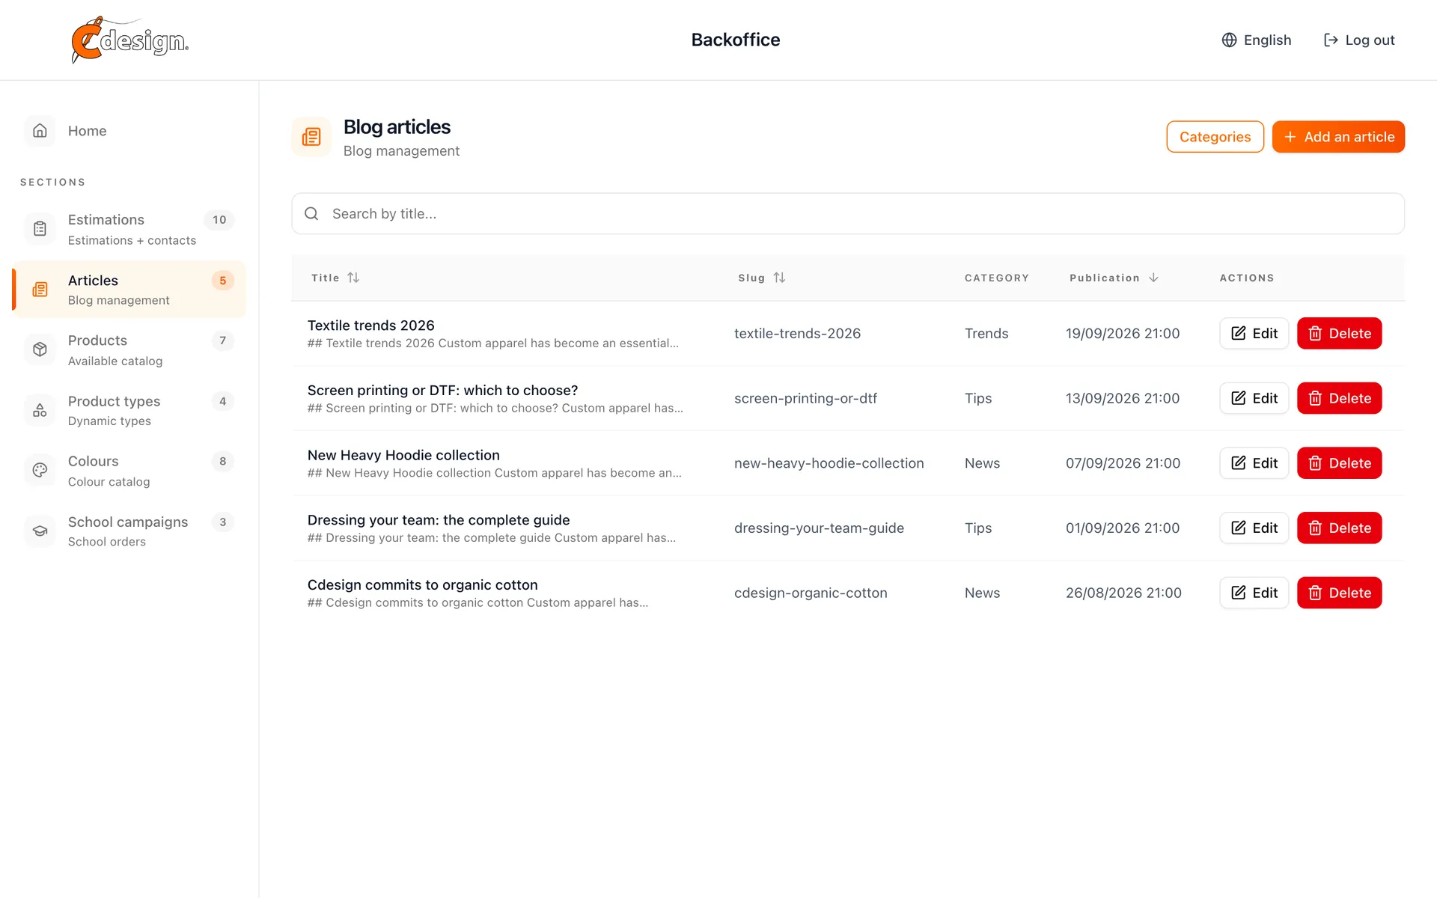Click the Product types shapes icon
The height and width of the screenshot is (898, 1437).
[x=40, y=410]
